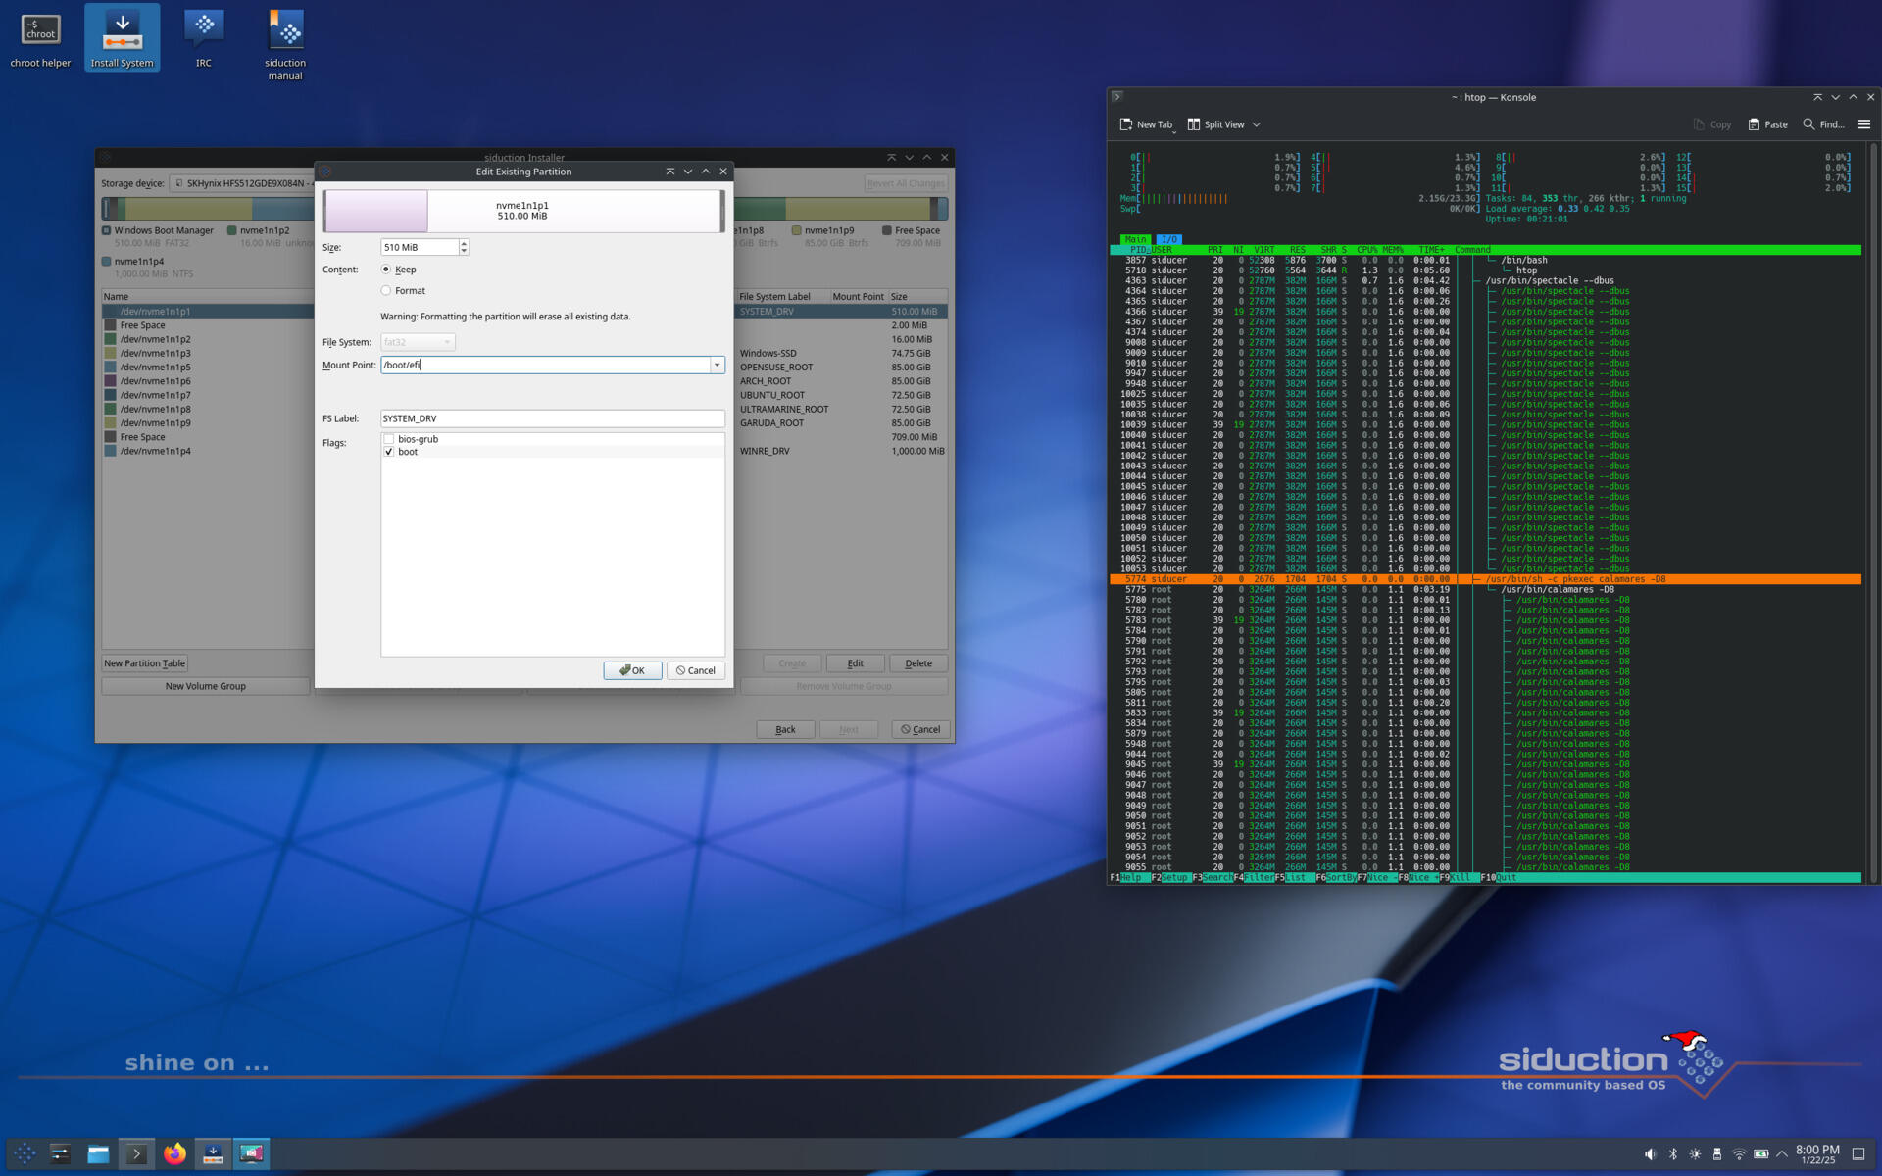The width and height of the screenshot is (1882, 1176).
Task: Open the Wi-Fi network tray icon
Action: pos(1739,1153)
